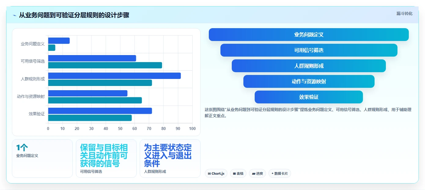This screenshot has width=425, height=190.
Task: Click the 保留与目标相关且动作前可获得的信号 card heading
Action: [104, 156]
